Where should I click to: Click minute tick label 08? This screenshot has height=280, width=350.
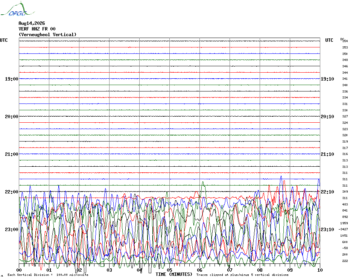(x=260, y=270)
